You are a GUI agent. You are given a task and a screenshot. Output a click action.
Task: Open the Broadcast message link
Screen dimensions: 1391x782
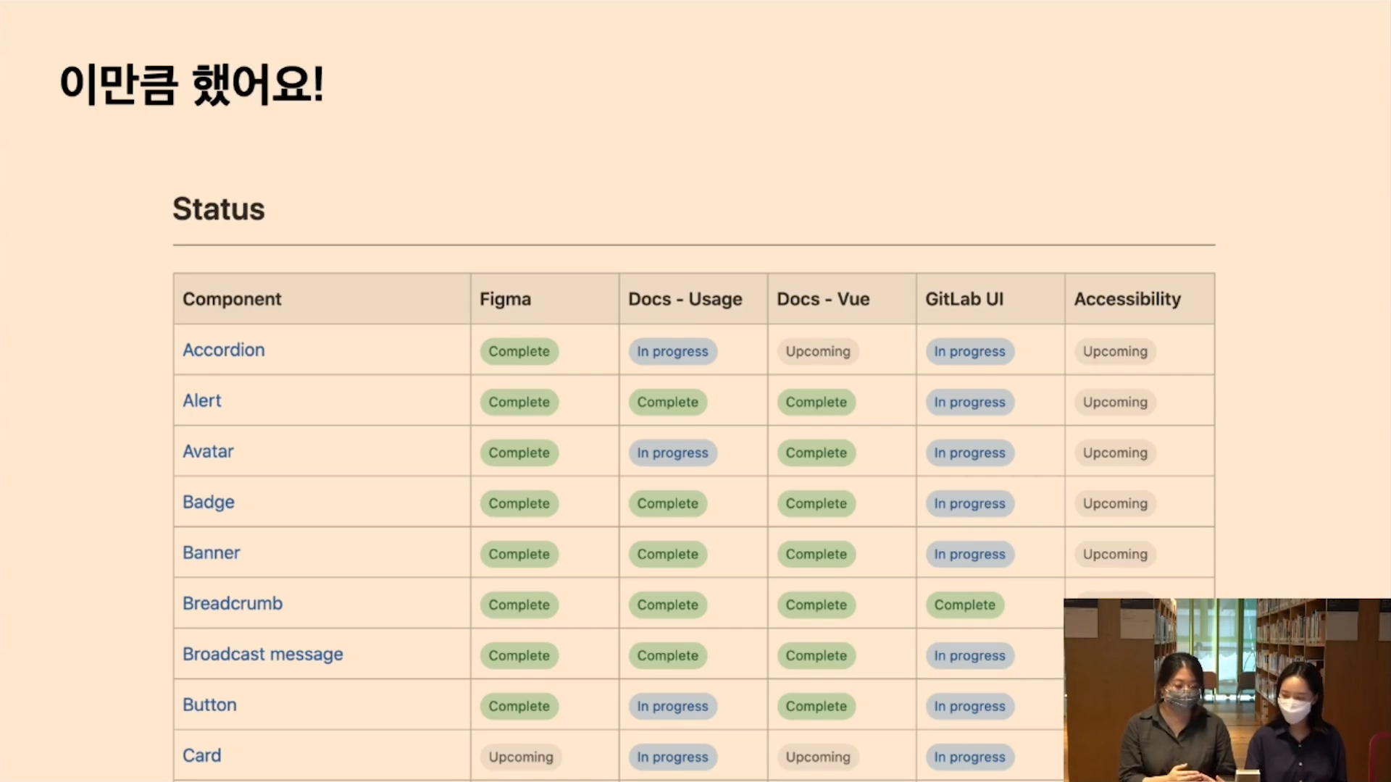coord(262,654)
